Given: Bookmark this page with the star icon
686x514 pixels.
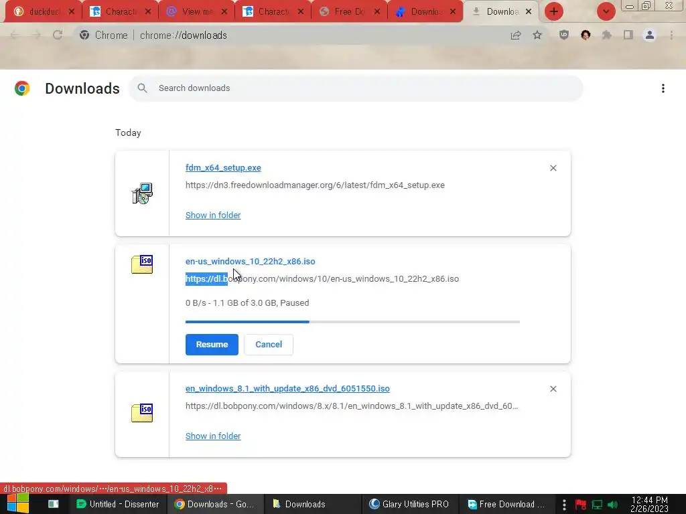Looking at the screenshot, I should point(537,35).
